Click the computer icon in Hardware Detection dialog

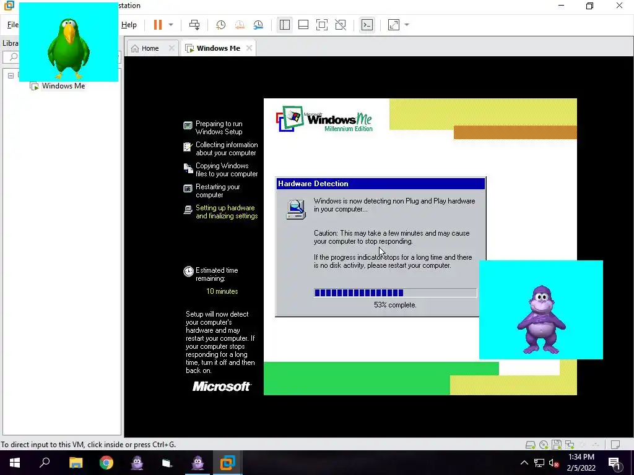click(296, 210)
